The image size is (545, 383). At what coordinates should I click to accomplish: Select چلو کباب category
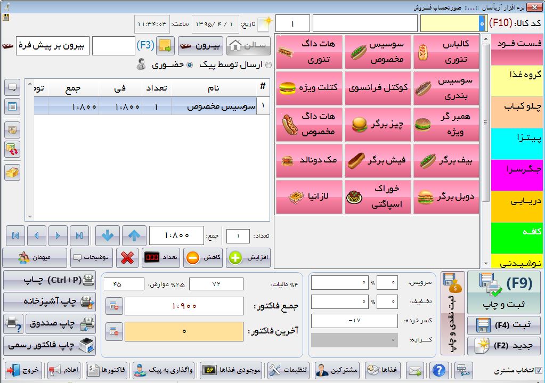tap(517, 112)
